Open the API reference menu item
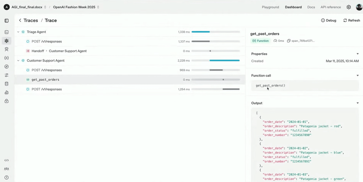This screenshot has width=363, height=182. tap(330, 7)
